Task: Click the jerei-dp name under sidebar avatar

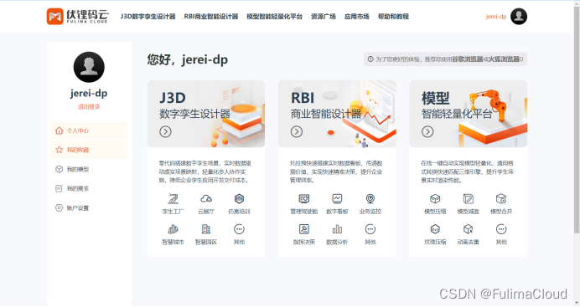Action: [x=89, y=94]
